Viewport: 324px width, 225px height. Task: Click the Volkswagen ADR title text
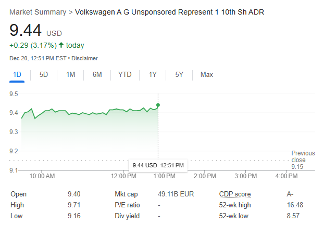169,11
